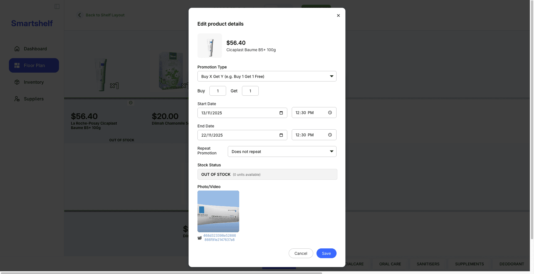Expand the Repeat Promotion dropdown
Screen dimensions: 534x274
[x=282, y=151]
